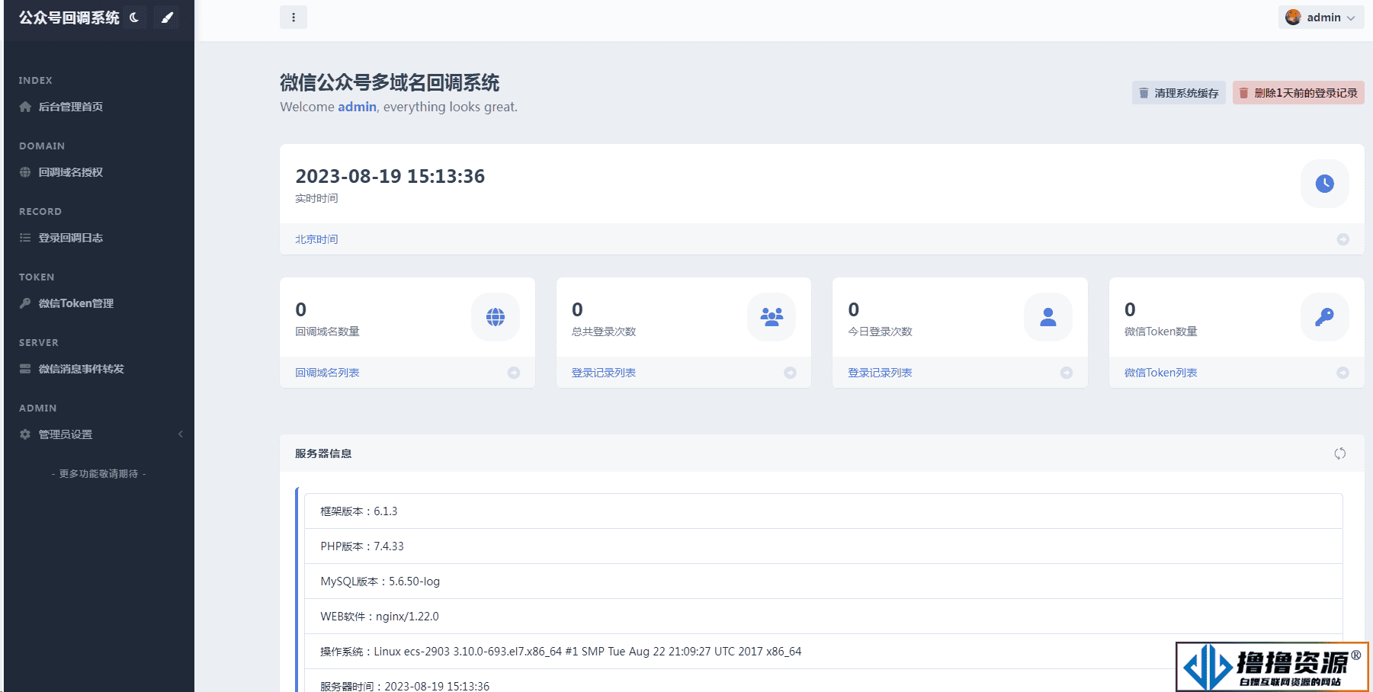Click the paintbrush theme icon
The height and width of the screenshot is (692, 1373).
pos(167,17)
